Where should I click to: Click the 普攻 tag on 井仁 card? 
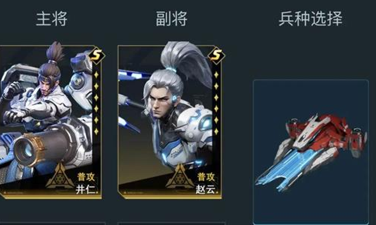[86, 177]
